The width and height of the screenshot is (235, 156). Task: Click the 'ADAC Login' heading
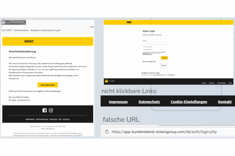(x=149, y=31)
